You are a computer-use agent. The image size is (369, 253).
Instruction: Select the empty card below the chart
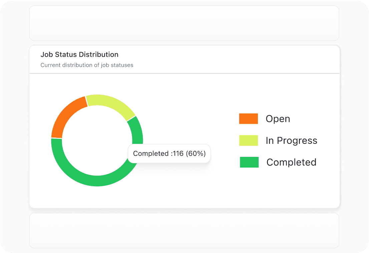tap(184, 231)
